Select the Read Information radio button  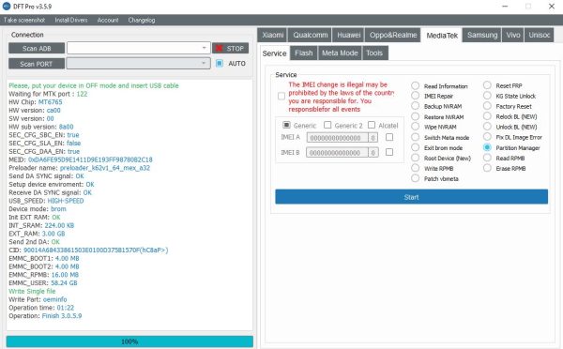coord(415,85)
